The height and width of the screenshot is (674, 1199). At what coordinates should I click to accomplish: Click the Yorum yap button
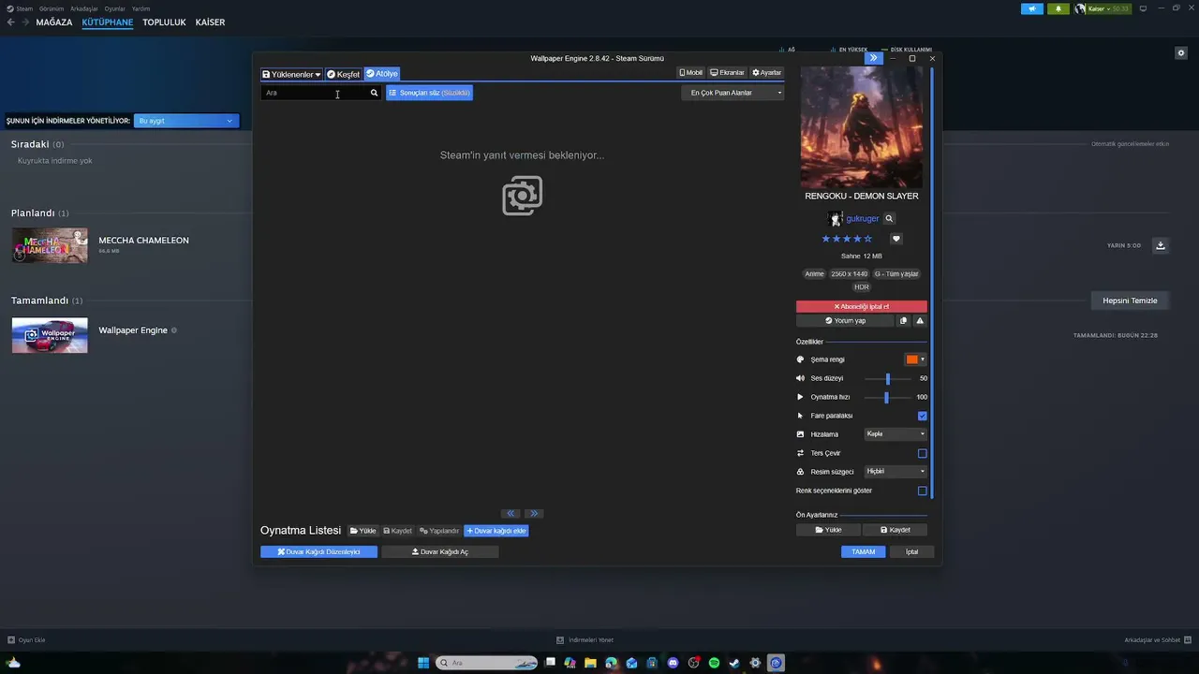(x=846, y=320)
